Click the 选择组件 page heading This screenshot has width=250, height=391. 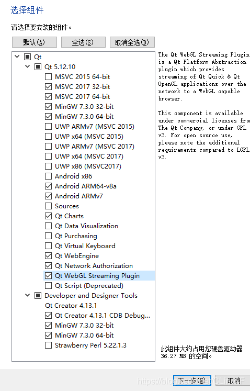[27, 10]
